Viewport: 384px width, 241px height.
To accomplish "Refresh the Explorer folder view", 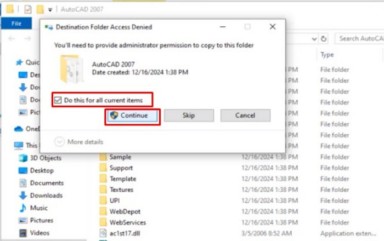I will coord(324,39).
